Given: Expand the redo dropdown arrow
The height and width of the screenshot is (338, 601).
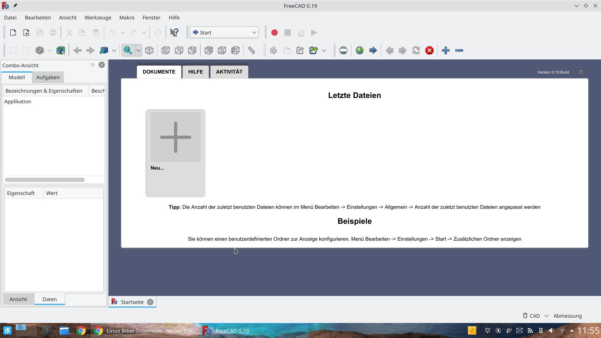Looking at the screenshot, I should coord(144,32).
